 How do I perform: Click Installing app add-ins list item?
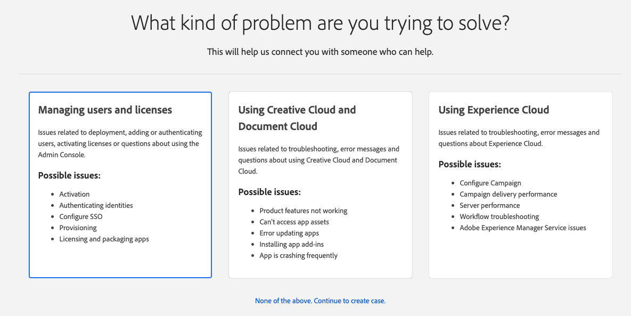[291, 245]
